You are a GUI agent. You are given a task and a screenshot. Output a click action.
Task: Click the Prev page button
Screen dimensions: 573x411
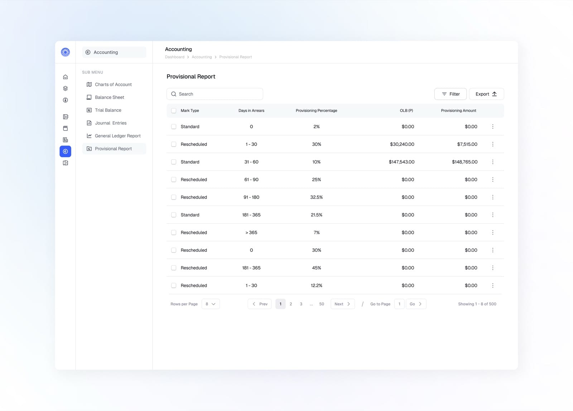tap(260, 304)
